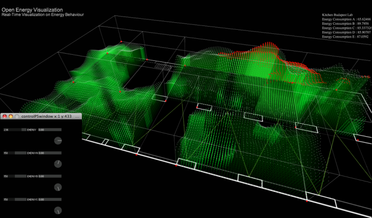Click the ENERGY slider showing 236
Viewport: 372px width, 218px height.
[x=14, y=129]
